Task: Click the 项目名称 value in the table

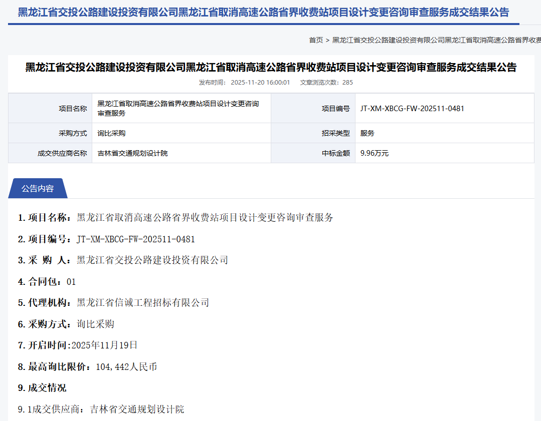Action: (x=178, y=108)
